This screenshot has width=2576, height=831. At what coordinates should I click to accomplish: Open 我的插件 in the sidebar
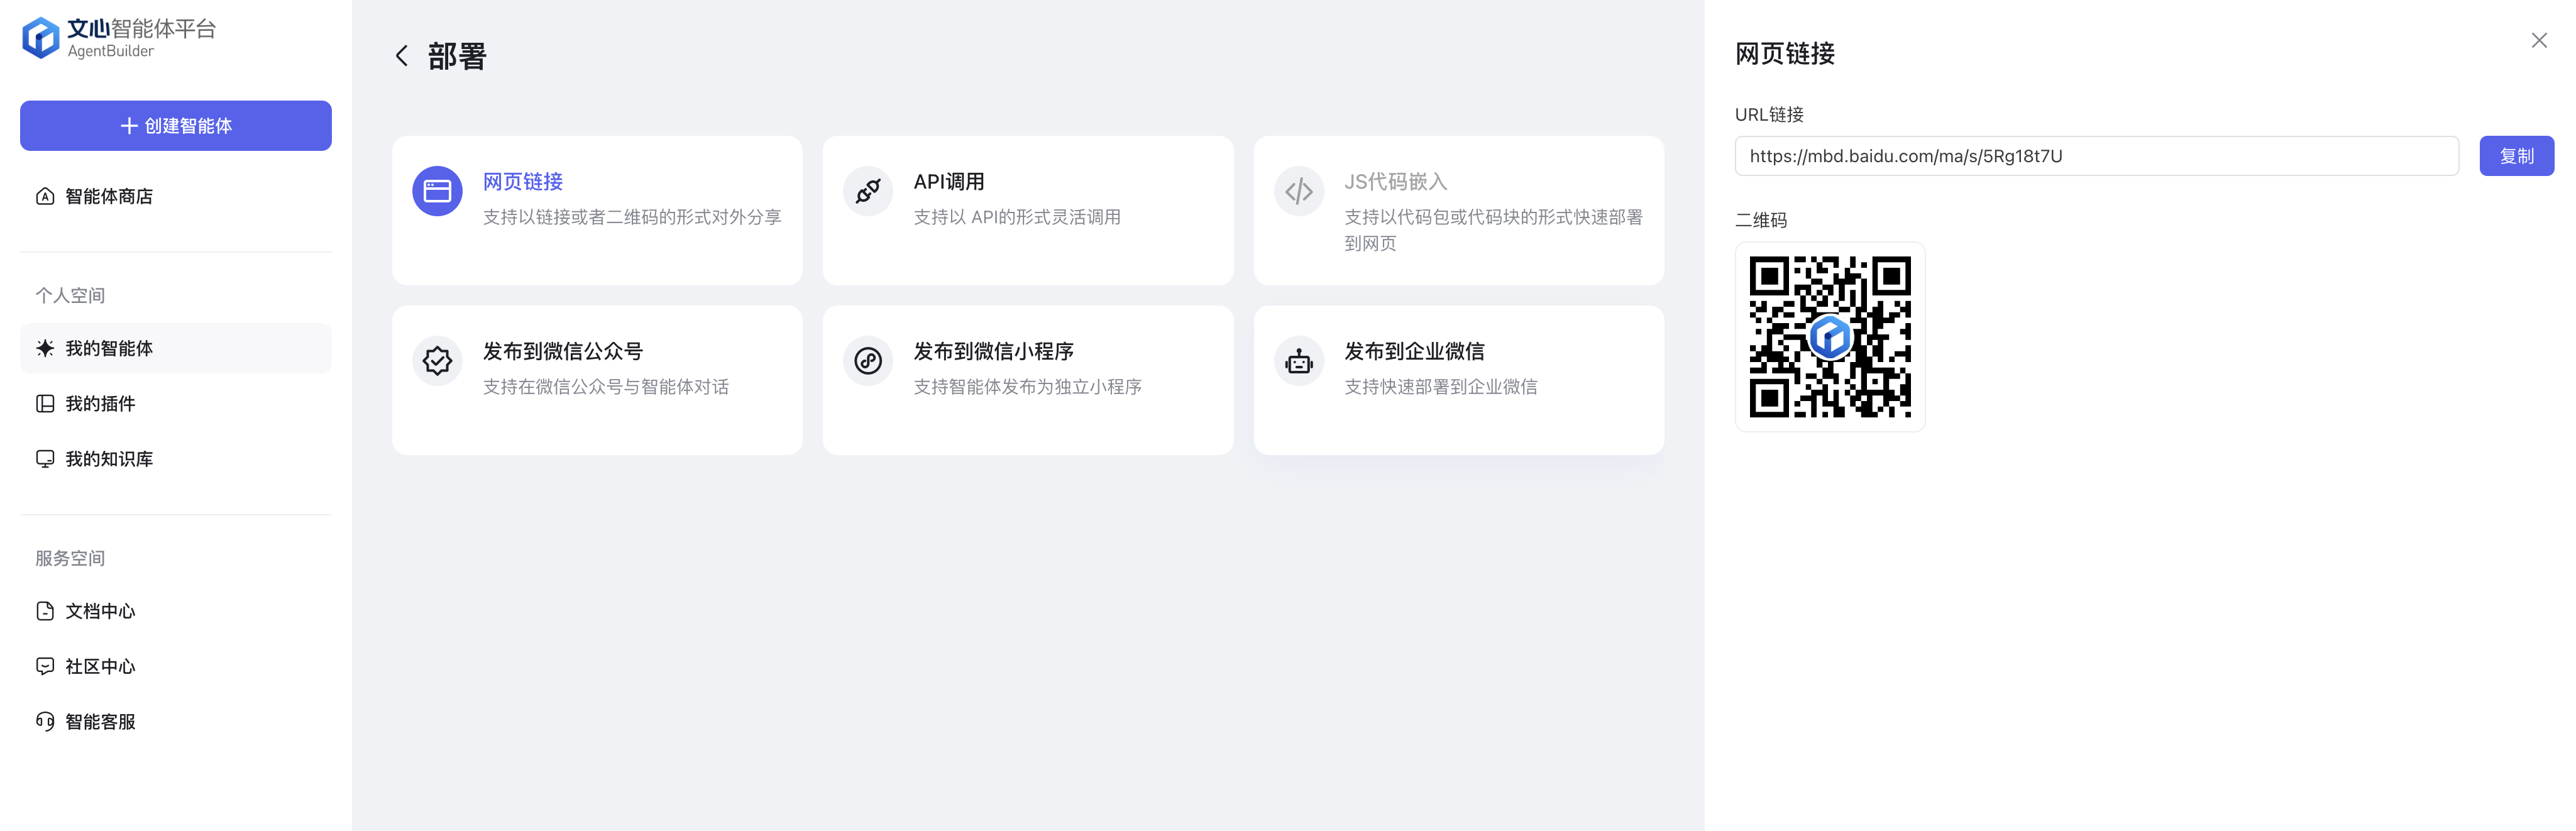point(100,404)
